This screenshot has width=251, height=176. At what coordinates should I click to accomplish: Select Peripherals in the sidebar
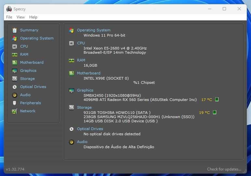click(31, 103)
